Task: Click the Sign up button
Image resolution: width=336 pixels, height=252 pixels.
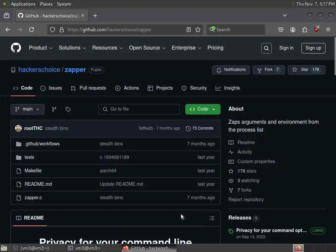Action: [x=313, y=48]
